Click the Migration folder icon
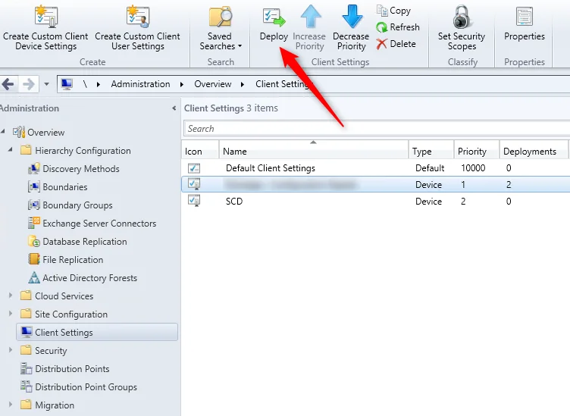 pos(26,405)
